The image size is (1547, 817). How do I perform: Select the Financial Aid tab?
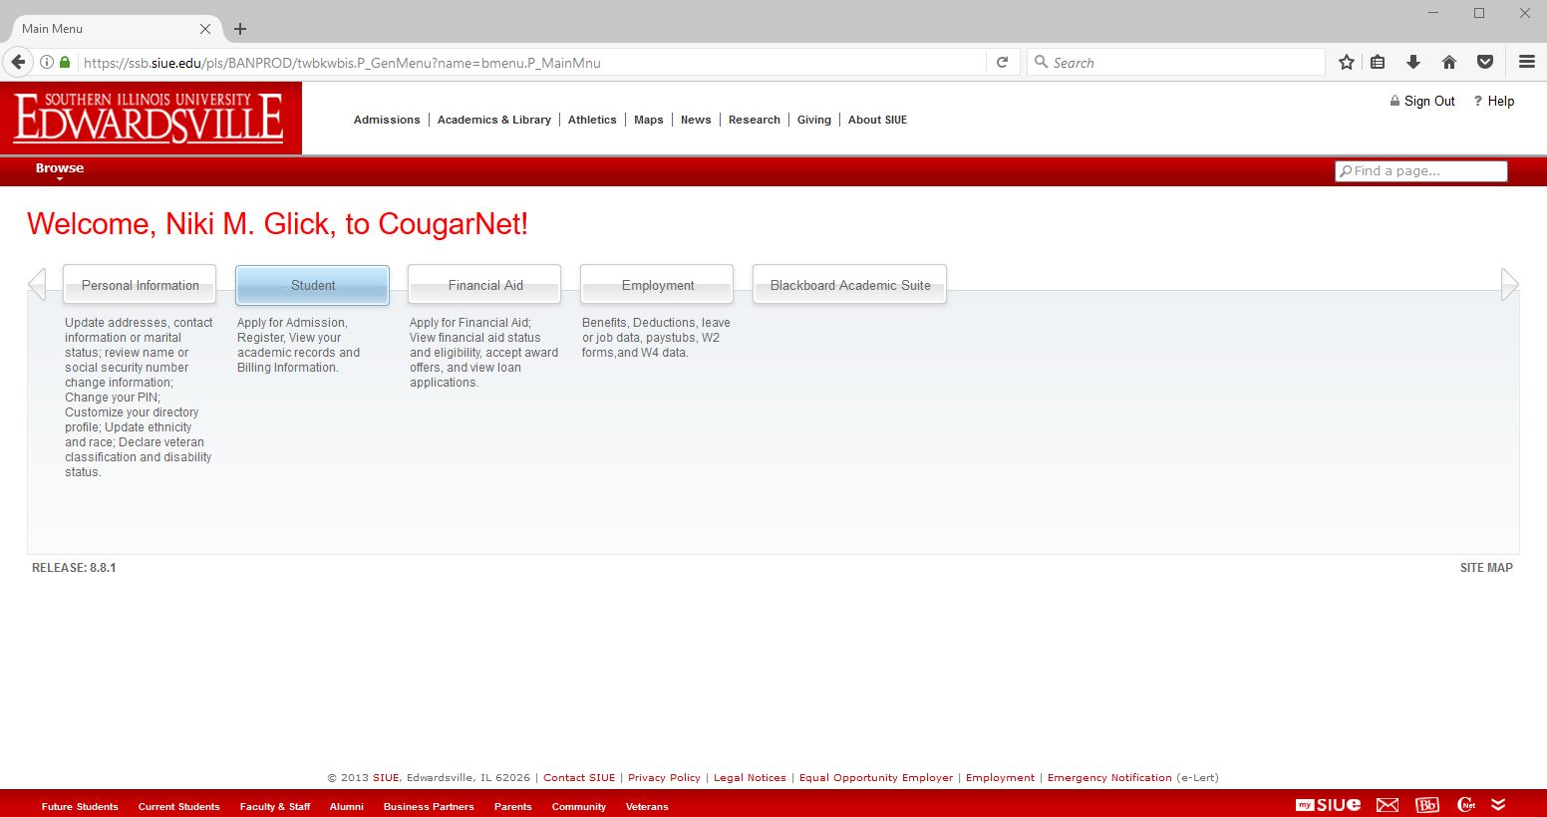[484, 285]
